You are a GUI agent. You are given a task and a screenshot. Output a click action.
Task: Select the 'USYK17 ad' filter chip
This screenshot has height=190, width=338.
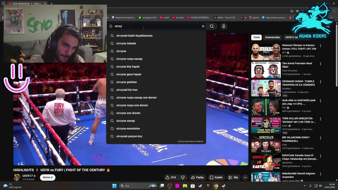click(x=292, y=37)
